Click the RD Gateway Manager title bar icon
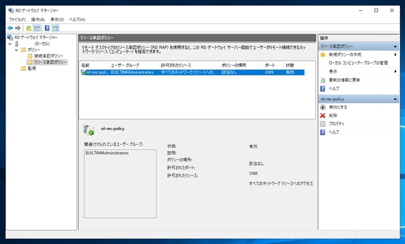The image size is (405, 244). point(11,11)
